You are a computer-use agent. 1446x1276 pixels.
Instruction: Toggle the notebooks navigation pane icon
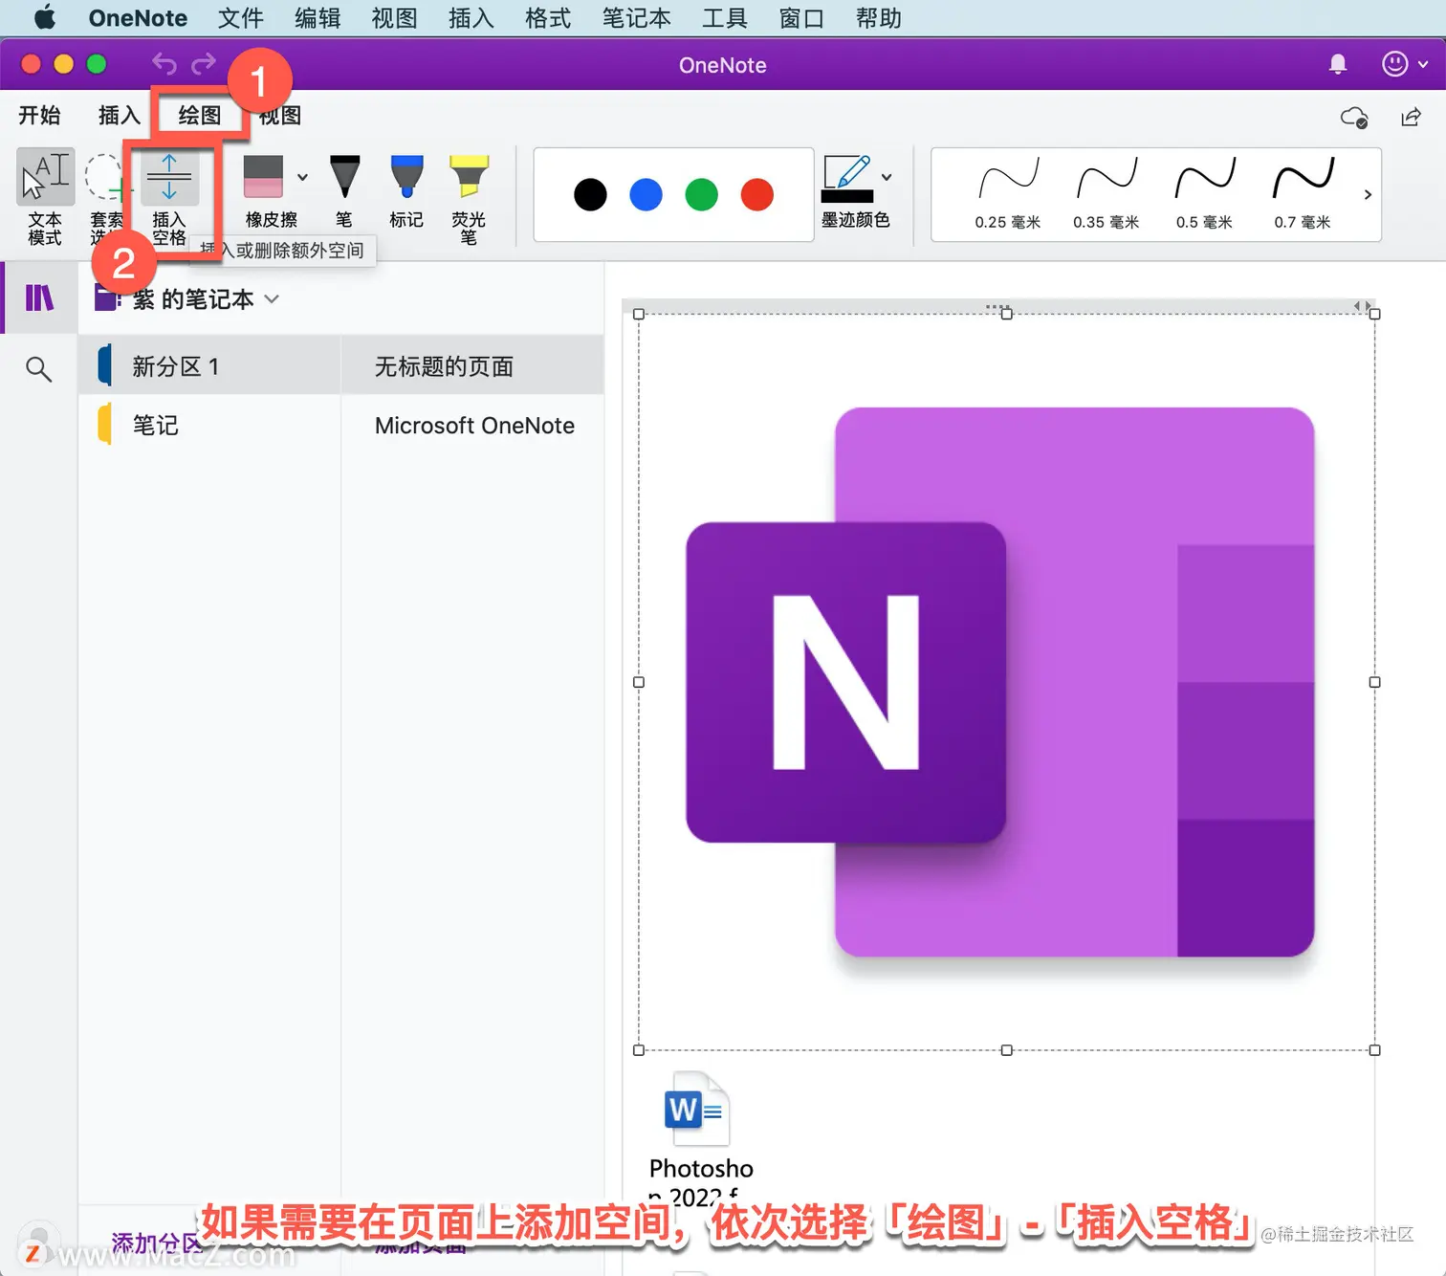coord(39,298)
